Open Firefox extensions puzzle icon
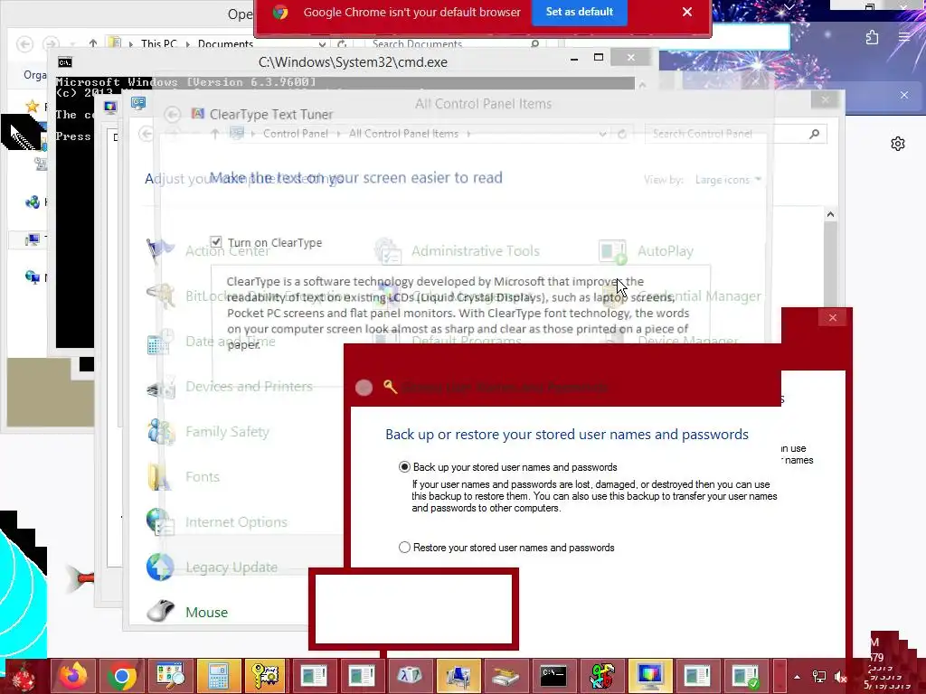Image resolution: width=926 pixels, height=694 pixels. [873, 38]
